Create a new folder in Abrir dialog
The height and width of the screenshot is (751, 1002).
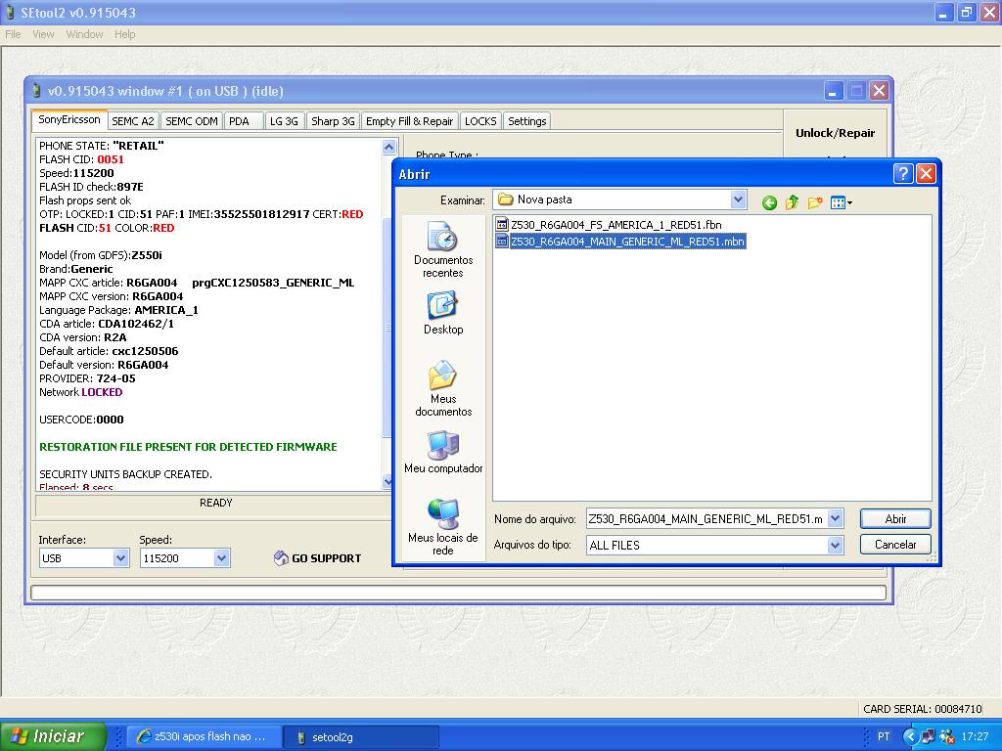(x=815, y=202)
